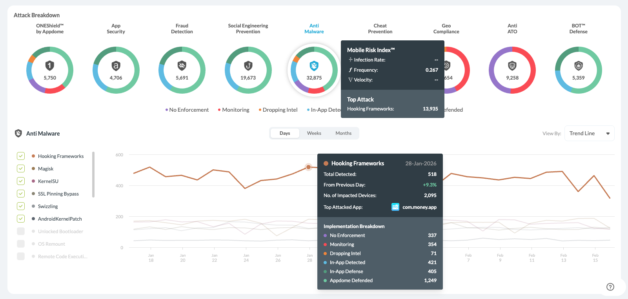Click the com.money.app top attacked app
The height and width of the screenshot is (299, 628).
(419, 207)
